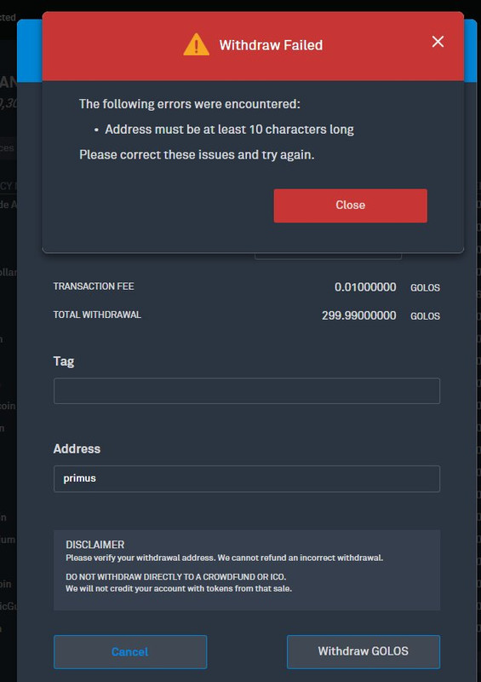Click the address length error message

point(229,130)
